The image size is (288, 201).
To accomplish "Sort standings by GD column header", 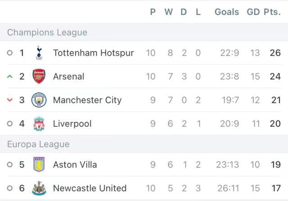I will coord(253,12).
